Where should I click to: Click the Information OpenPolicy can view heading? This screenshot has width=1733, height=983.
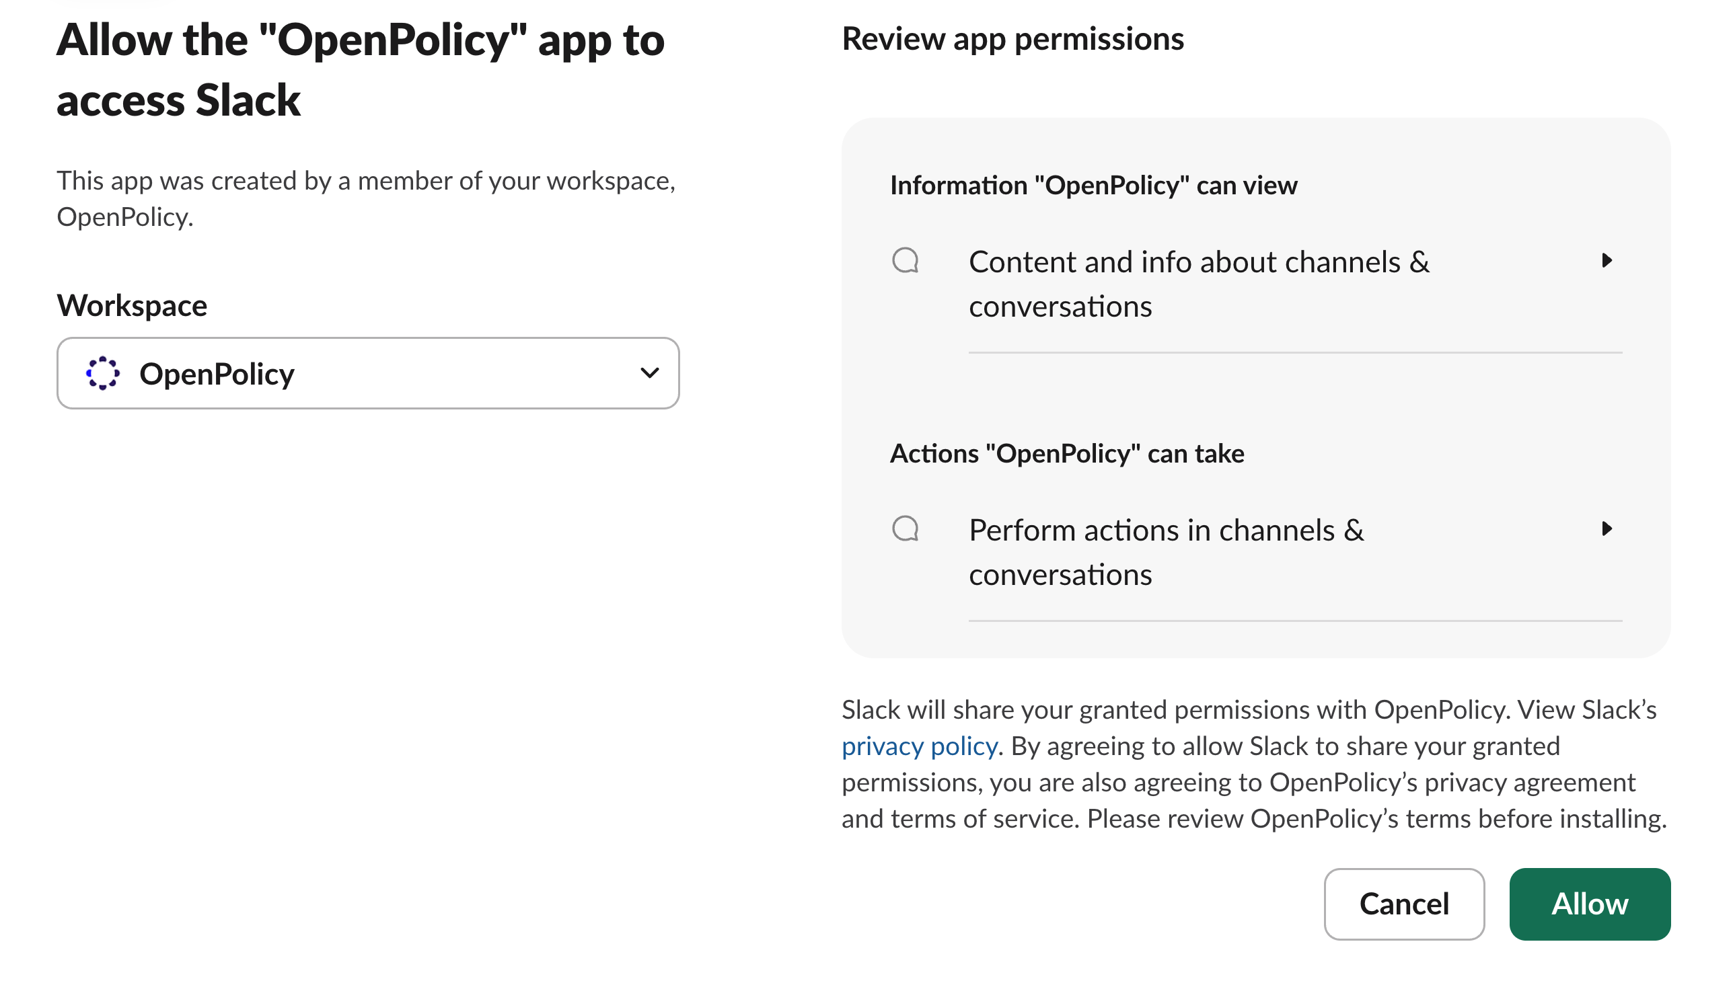pyautogui.click(x=1093, y=185)
